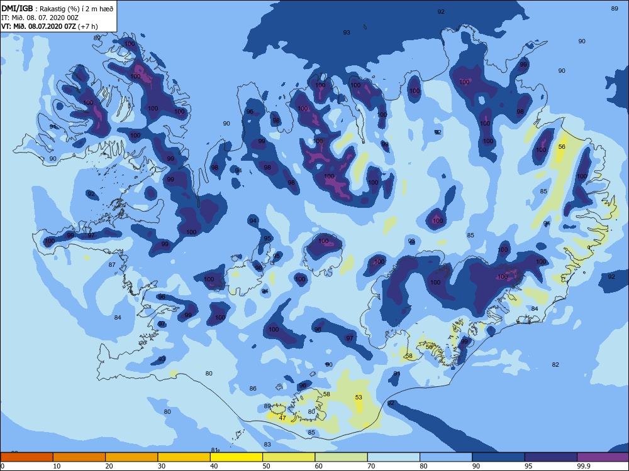Select the 30–40 amber legend swatch
The image size is (629, 471).
point(184,457)
